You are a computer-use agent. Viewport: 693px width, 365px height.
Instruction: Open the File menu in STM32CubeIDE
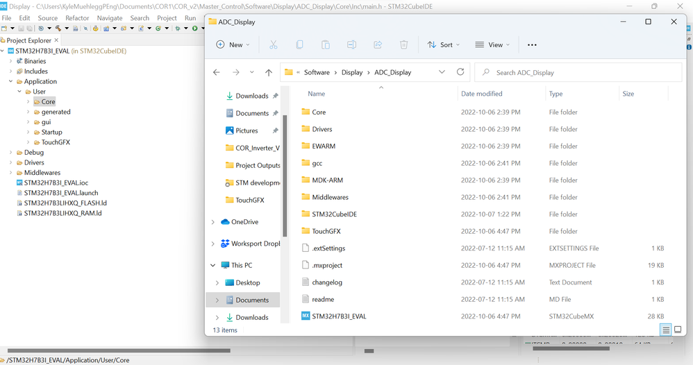(x=7, y=18)
